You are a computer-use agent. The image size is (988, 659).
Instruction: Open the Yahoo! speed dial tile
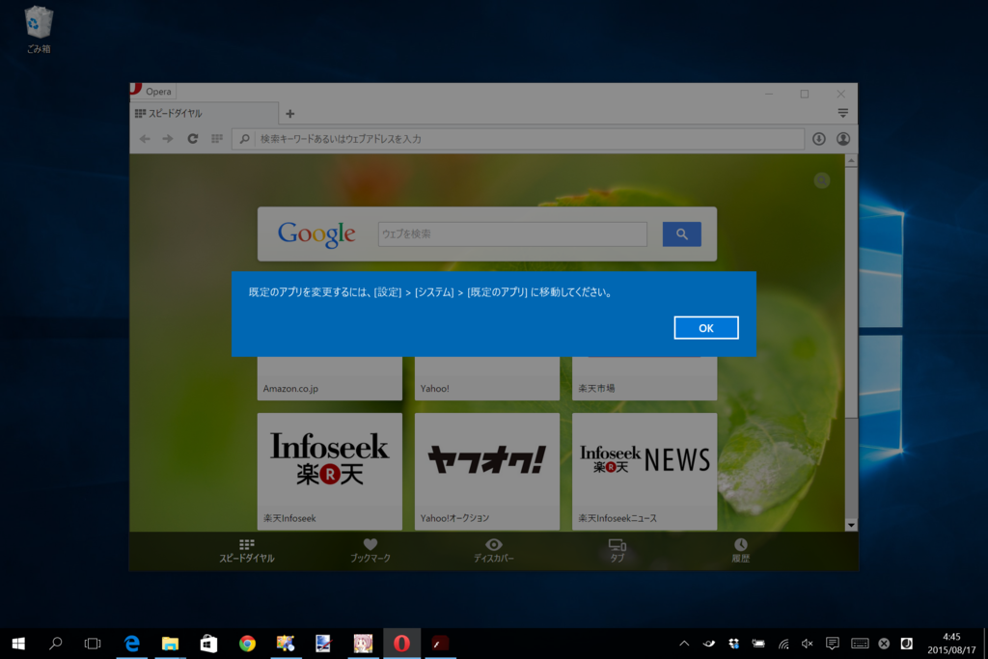(487, 378)
